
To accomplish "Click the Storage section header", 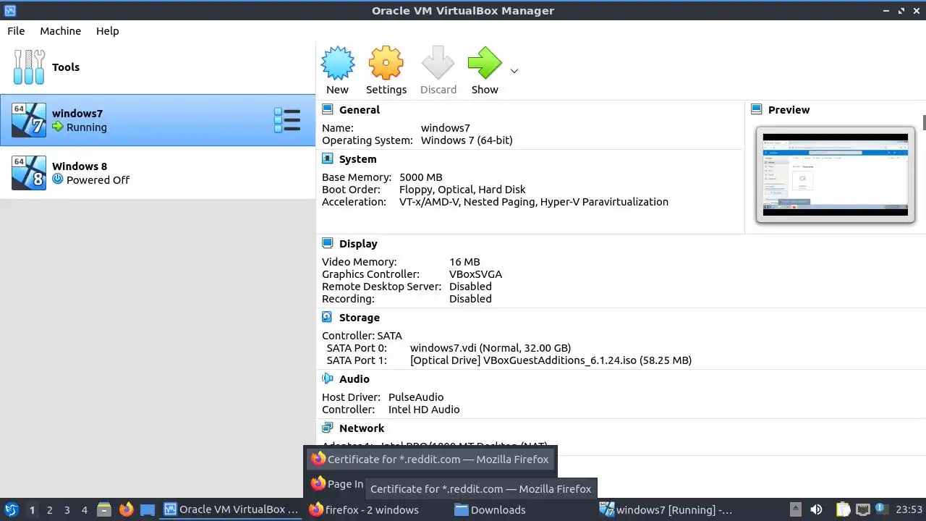I will coord(359,318).
